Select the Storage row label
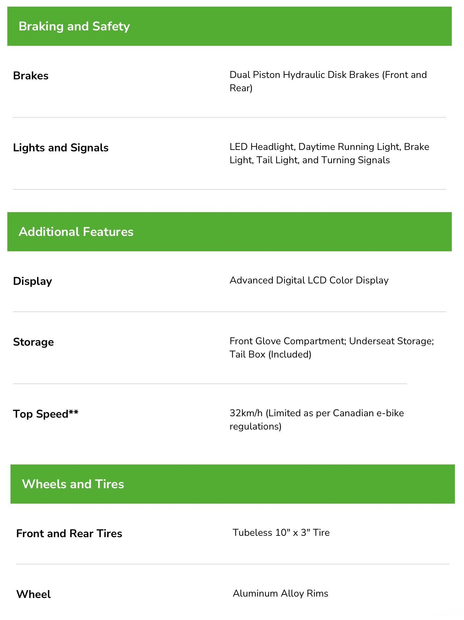The height and width of the screenshot is (620, 464). [34, 342]
